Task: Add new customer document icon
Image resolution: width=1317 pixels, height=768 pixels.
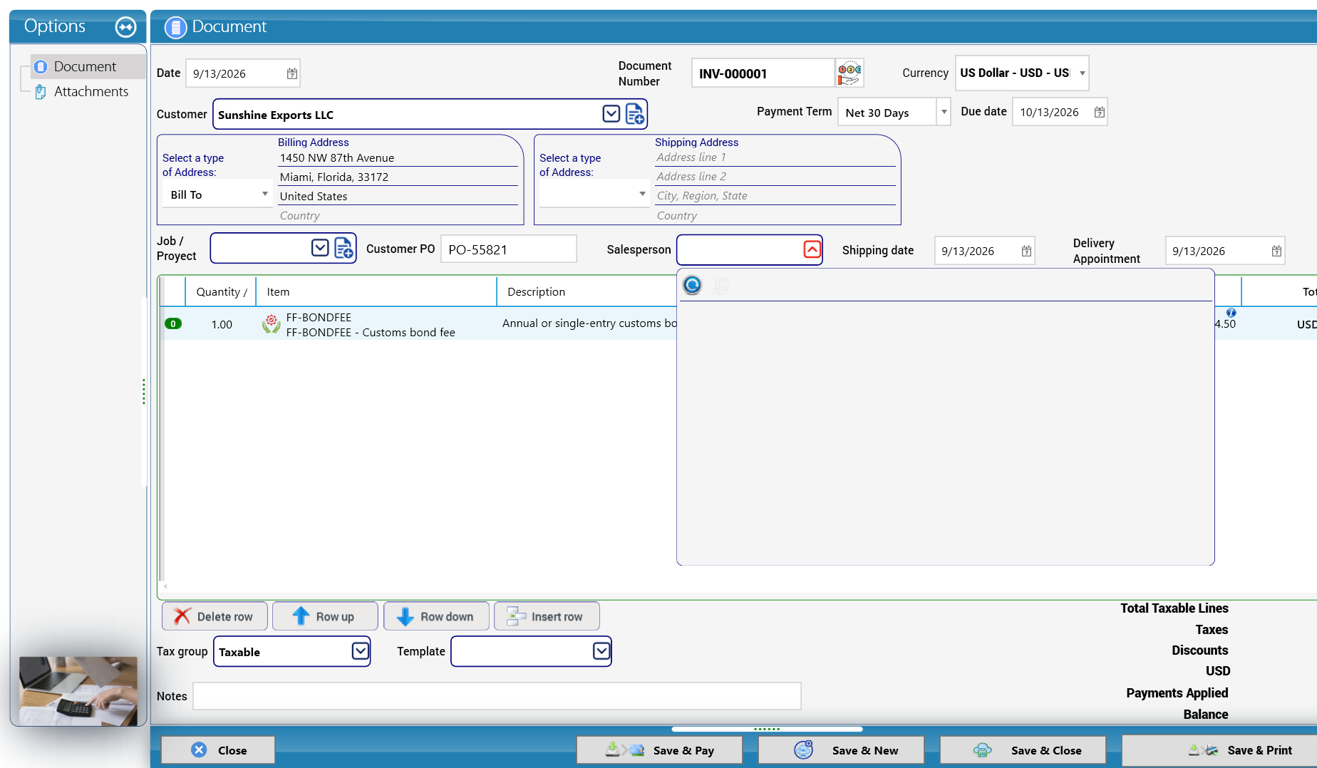Action: (635, 114)
